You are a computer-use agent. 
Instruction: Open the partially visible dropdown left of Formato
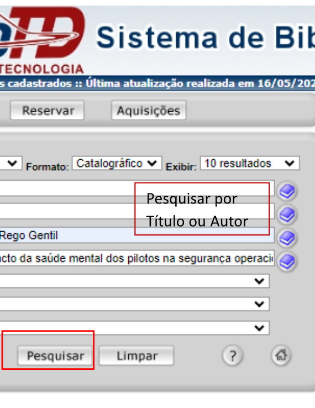(x=11, y=164)
